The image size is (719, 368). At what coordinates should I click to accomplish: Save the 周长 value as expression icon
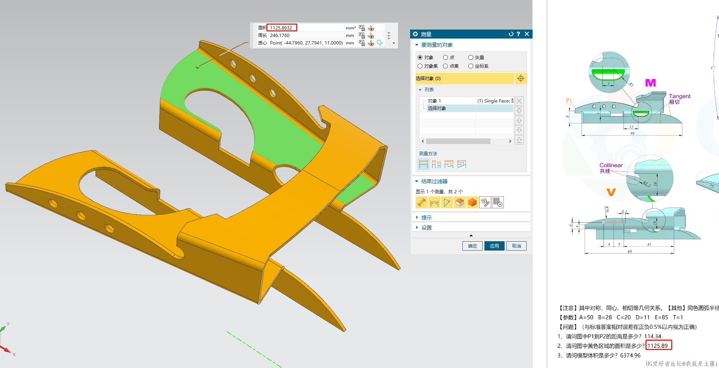pyautogui.click(x=362, y=36)
